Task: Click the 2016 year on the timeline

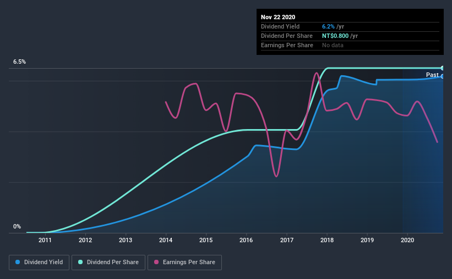Action: point(246,240)
